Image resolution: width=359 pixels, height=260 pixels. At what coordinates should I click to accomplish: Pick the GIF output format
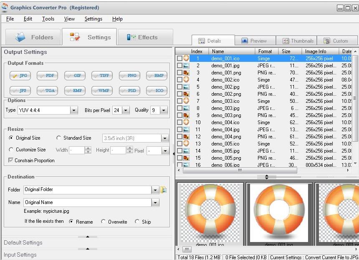pyautogui.click(x=75, y=76)
